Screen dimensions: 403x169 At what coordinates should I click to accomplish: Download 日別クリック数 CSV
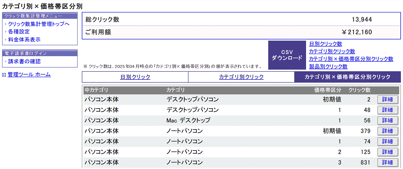[325, 44]
